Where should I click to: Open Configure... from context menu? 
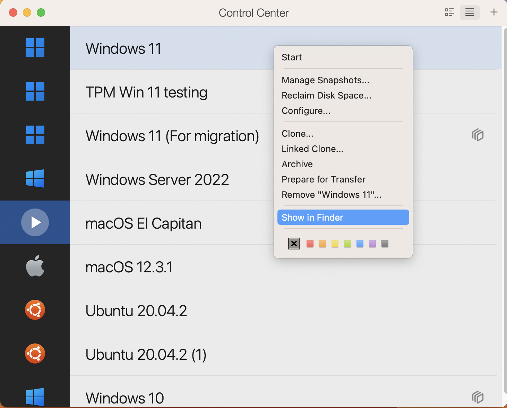306,111
